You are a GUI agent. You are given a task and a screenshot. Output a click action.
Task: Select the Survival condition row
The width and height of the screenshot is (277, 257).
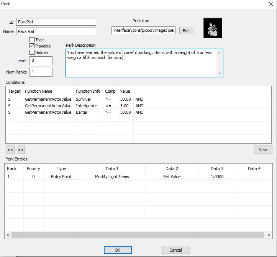pos(138,99)
